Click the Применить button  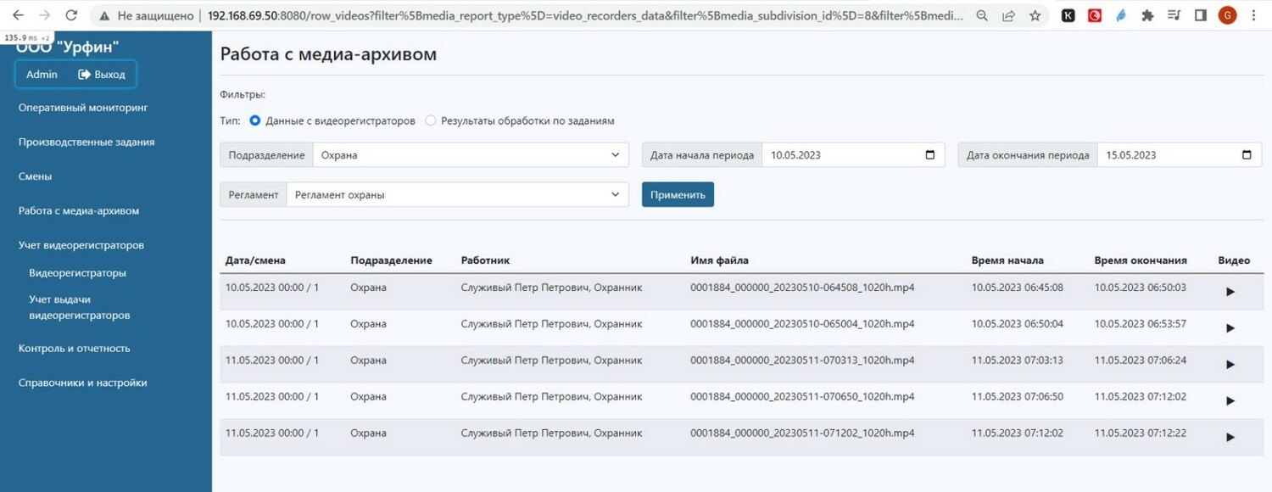[x=678, y=194]
